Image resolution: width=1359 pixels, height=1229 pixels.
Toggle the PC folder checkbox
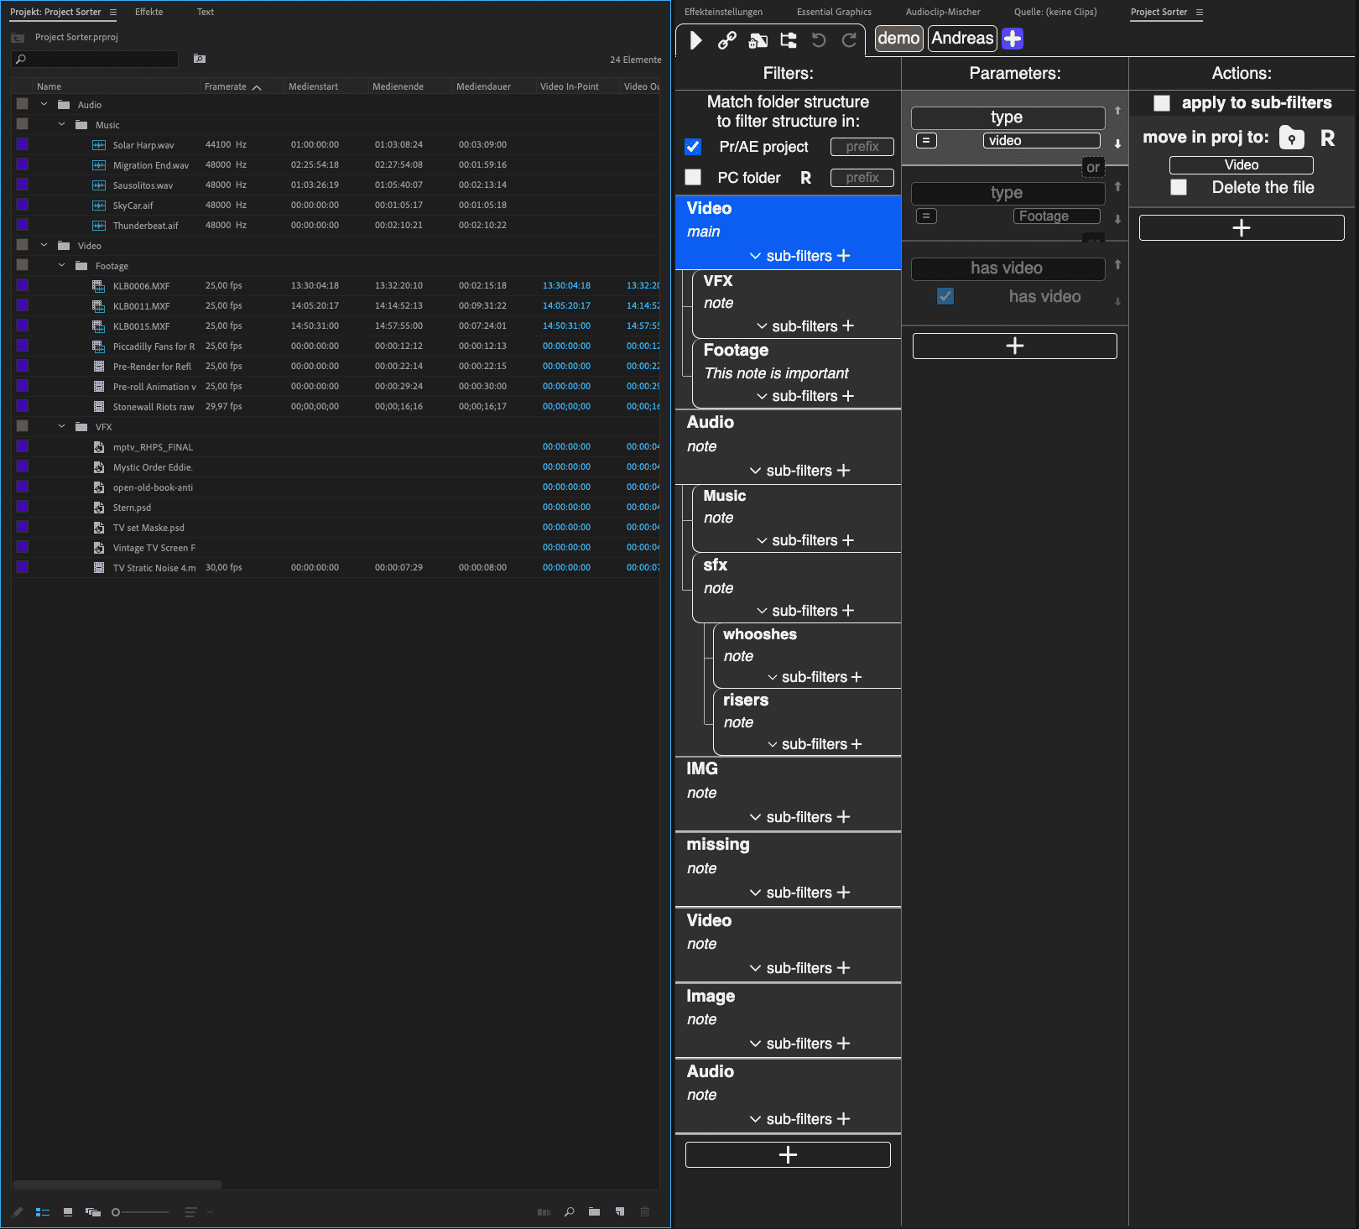click(x=693, y=177)
